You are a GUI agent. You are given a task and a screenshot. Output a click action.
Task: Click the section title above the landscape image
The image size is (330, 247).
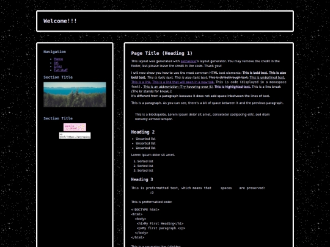pos(58,77)
